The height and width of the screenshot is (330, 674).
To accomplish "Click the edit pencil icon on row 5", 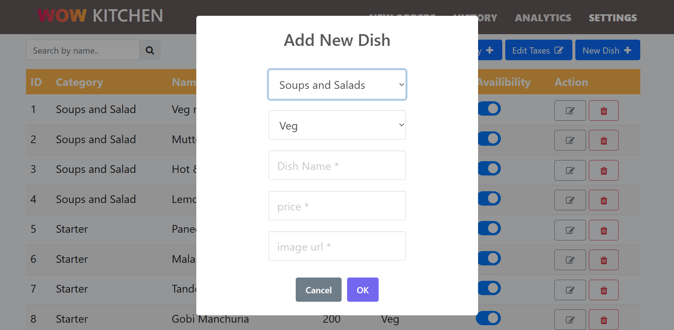I will (x=570, y=230).
